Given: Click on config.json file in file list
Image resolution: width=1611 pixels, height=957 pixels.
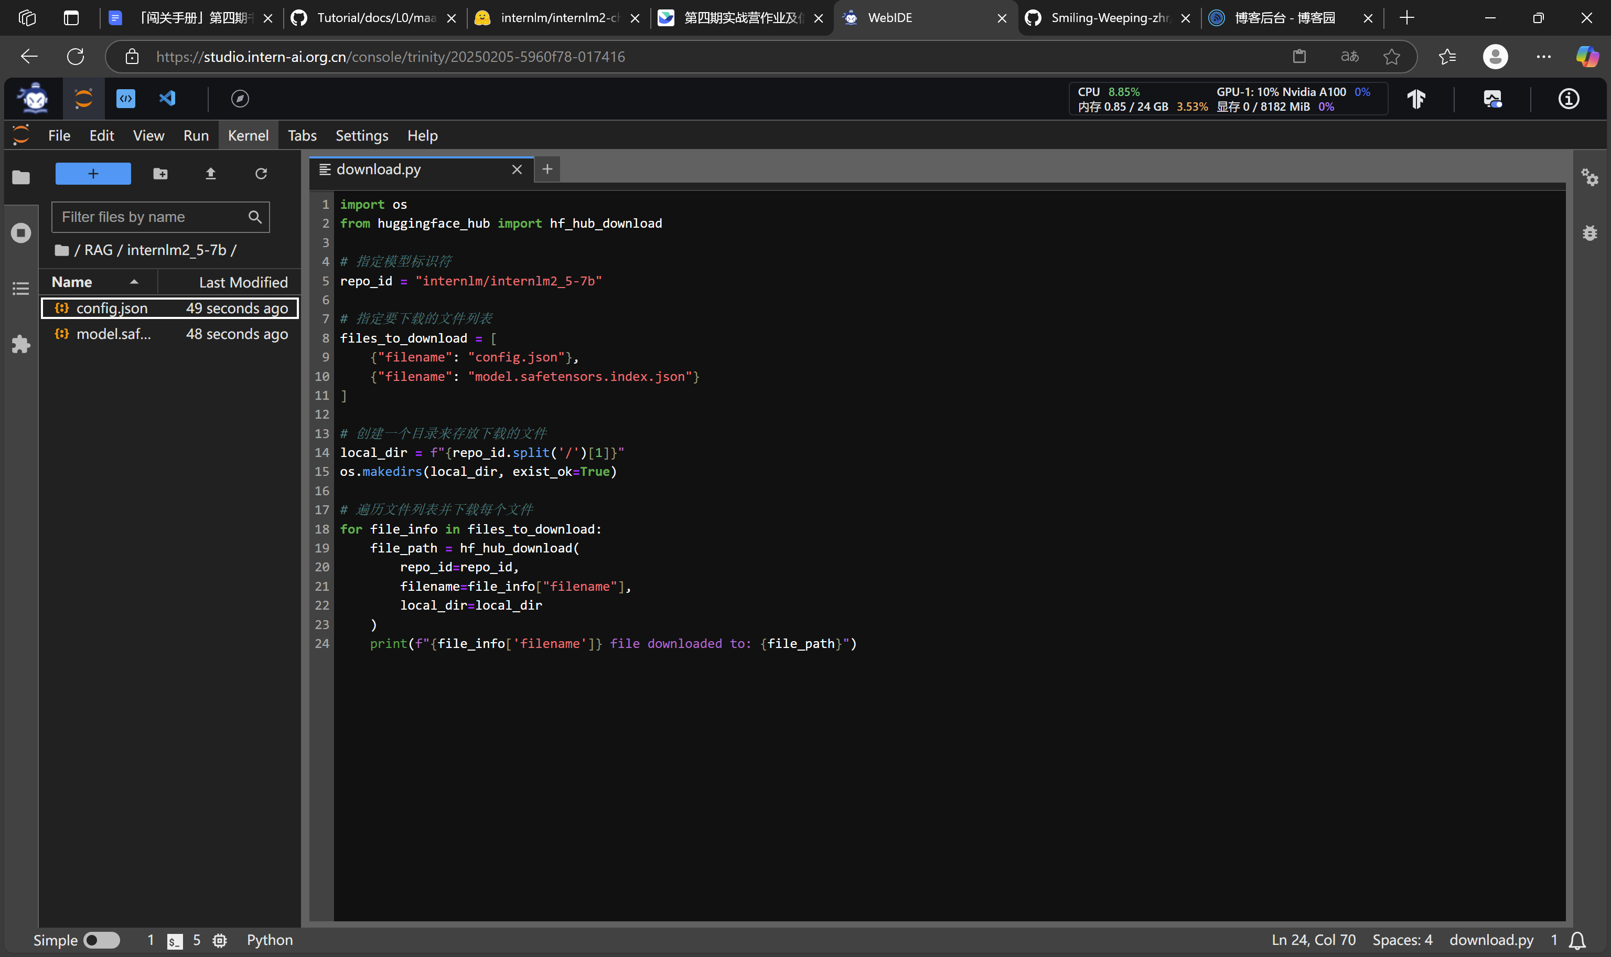Looking at the screenshot, I should click(112, 307).
